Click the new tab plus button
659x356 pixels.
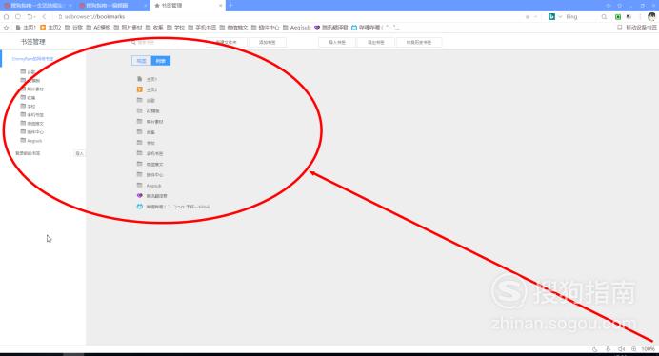pos(230,5)
